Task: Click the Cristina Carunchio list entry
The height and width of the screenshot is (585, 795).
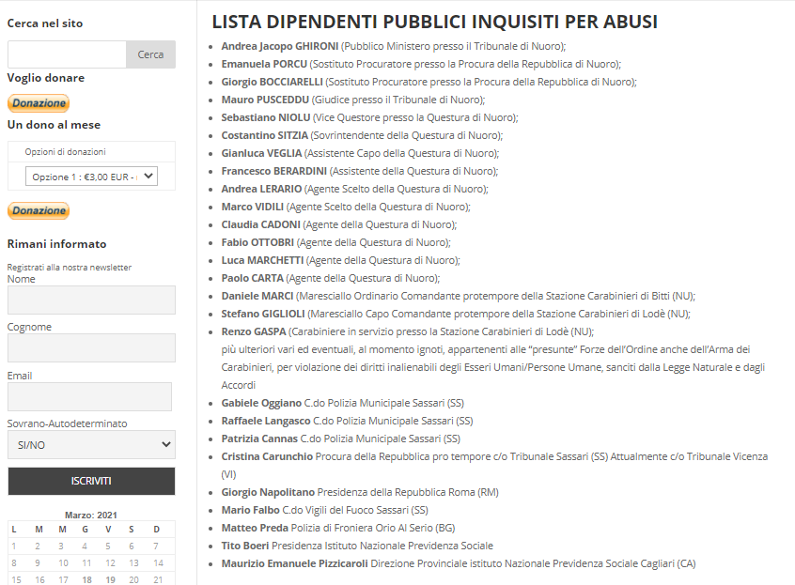Action: pos(267,456)
